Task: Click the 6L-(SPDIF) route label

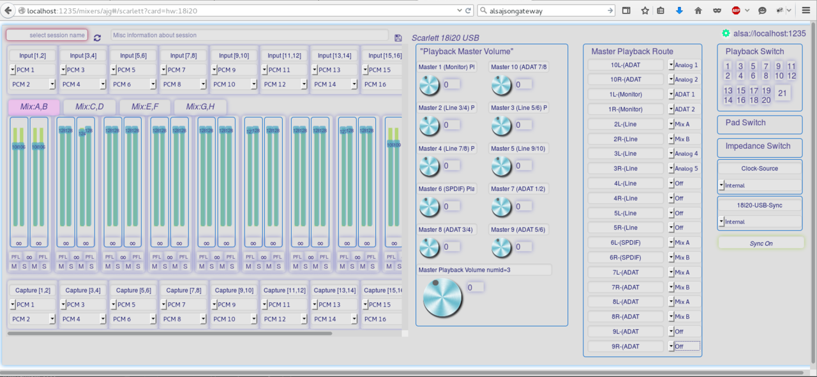Action: [626, 243]
